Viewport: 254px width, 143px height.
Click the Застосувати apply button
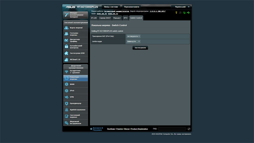coord(140,48)
